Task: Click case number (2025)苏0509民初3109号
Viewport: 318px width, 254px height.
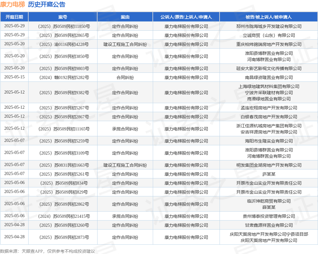Action: point(64,153)
